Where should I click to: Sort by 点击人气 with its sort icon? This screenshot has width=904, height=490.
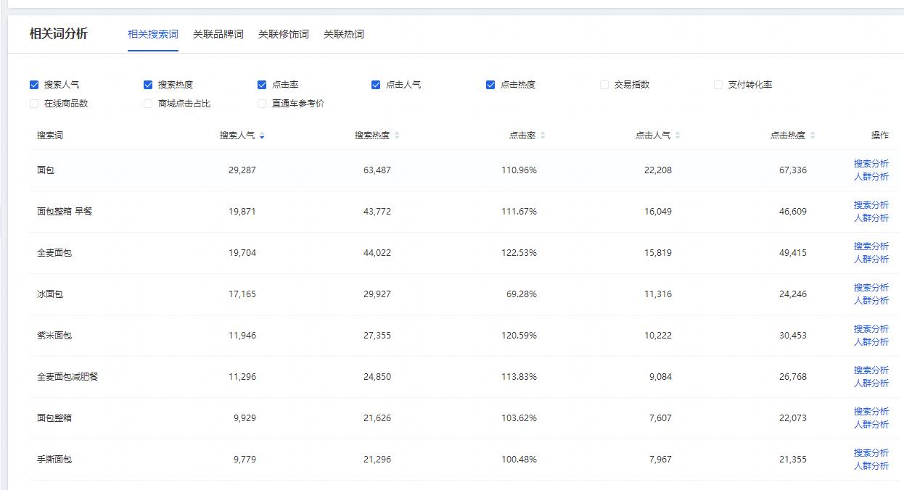pos(677,136)
